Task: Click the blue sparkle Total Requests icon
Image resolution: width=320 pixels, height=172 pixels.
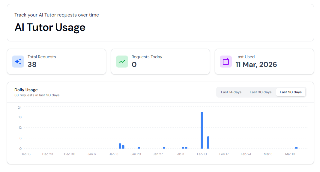Action: (18, 62)
